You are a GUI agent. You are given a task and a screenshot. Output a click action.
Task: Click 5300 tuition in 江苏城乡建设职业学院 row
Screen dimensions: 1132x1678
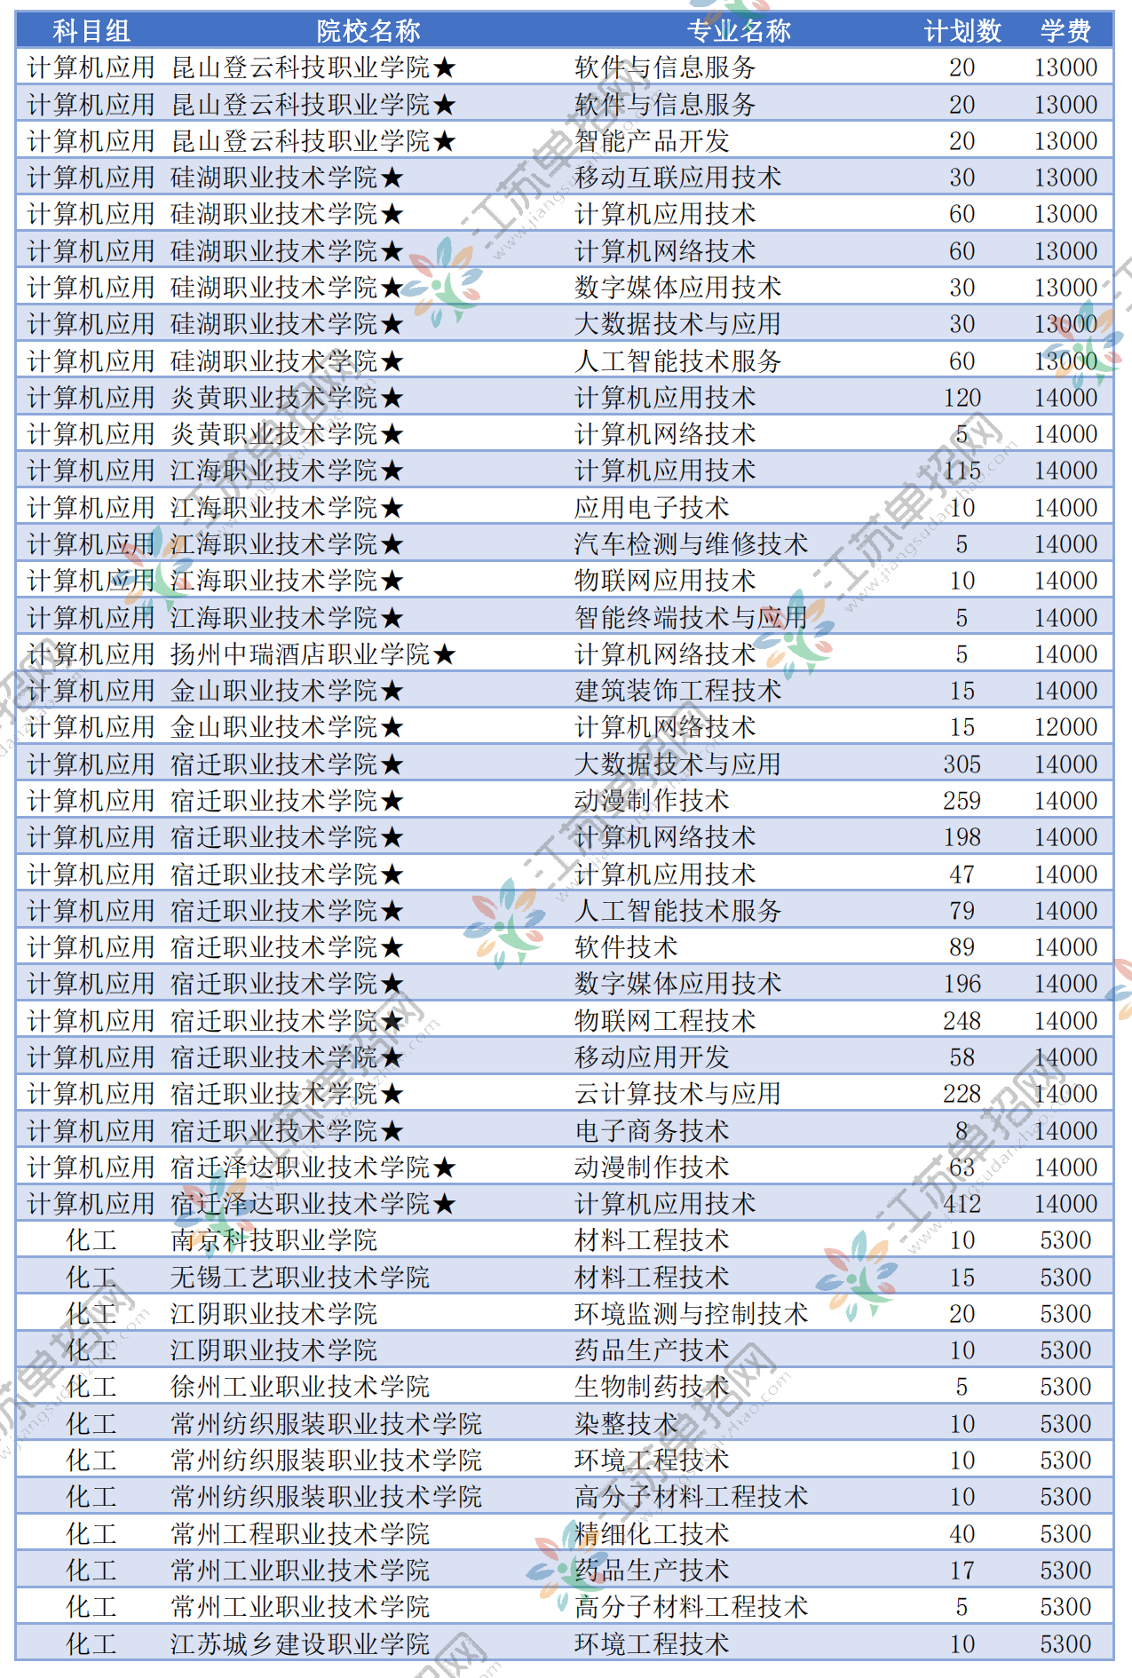[x=1065, y=1644]
